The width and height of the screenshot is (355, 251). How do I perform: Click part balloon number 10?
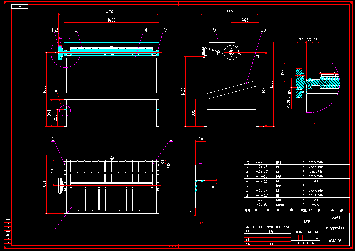pyautogui.click(x=263, y=30)
